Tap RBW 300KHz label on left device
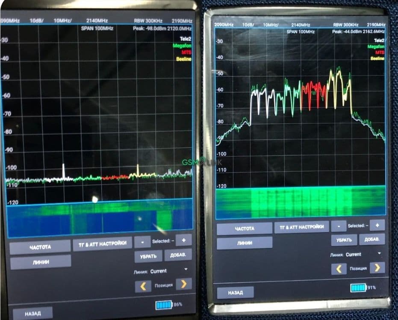 pyautogui.click(x=148, y=21)
